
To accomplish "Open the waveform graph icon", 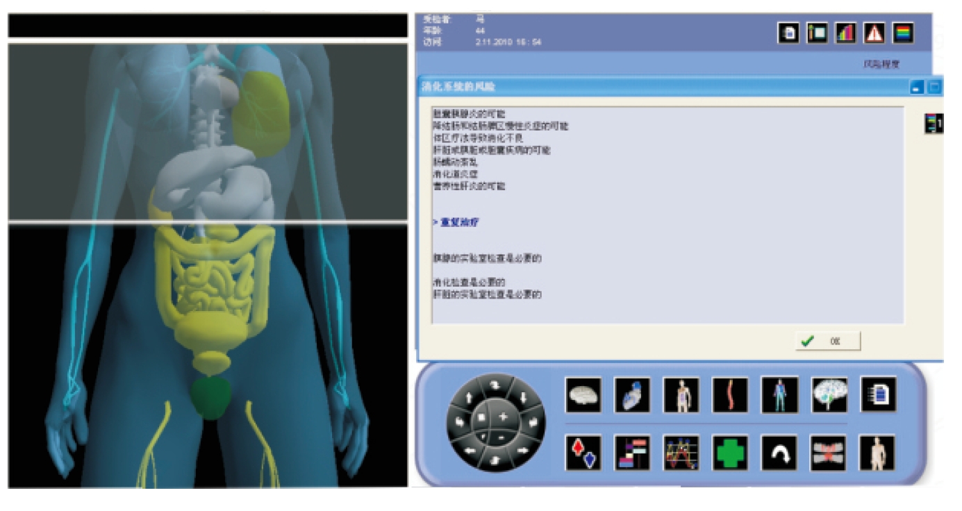I will pos(681,453).
